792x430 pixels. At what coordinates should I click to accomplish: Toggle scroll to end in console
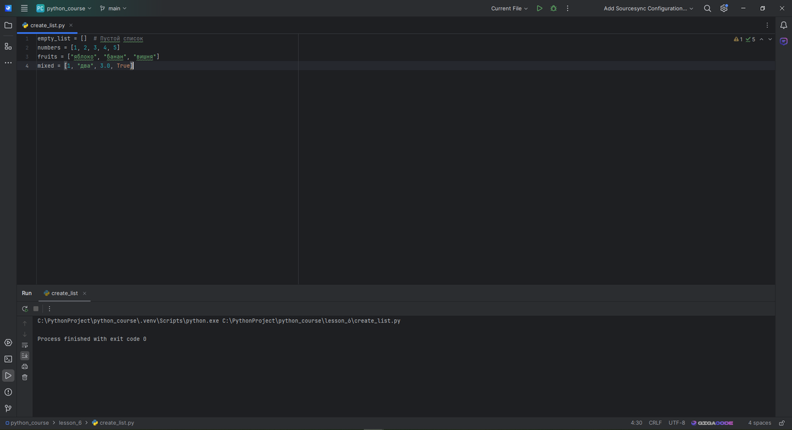coord(24,355)
